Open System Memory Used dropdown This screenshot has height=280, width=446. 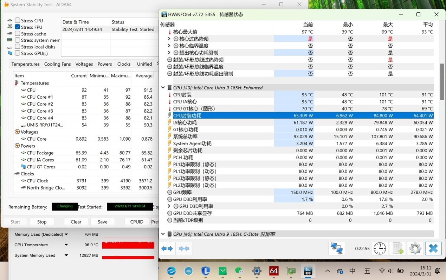66,255
